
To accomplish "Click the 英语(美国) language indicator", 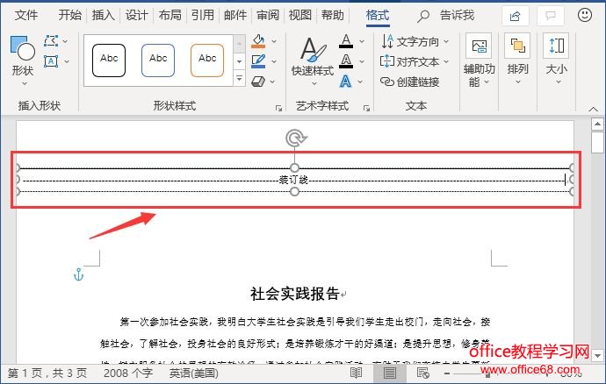I will coord(193,373).
